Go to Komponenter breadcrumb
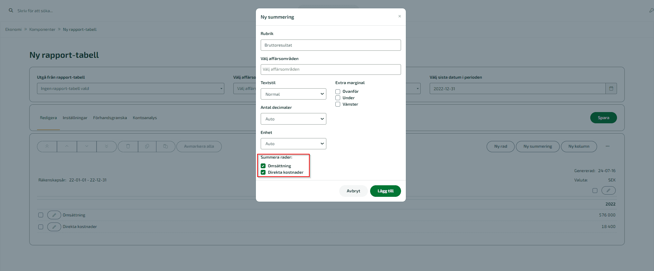The width and height of the screenshot is (654, 271). click(x=42, y=30)
